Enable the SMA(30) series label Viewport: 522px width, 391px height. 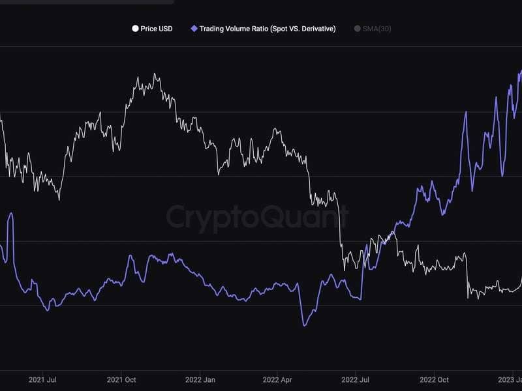coord(377,29)
